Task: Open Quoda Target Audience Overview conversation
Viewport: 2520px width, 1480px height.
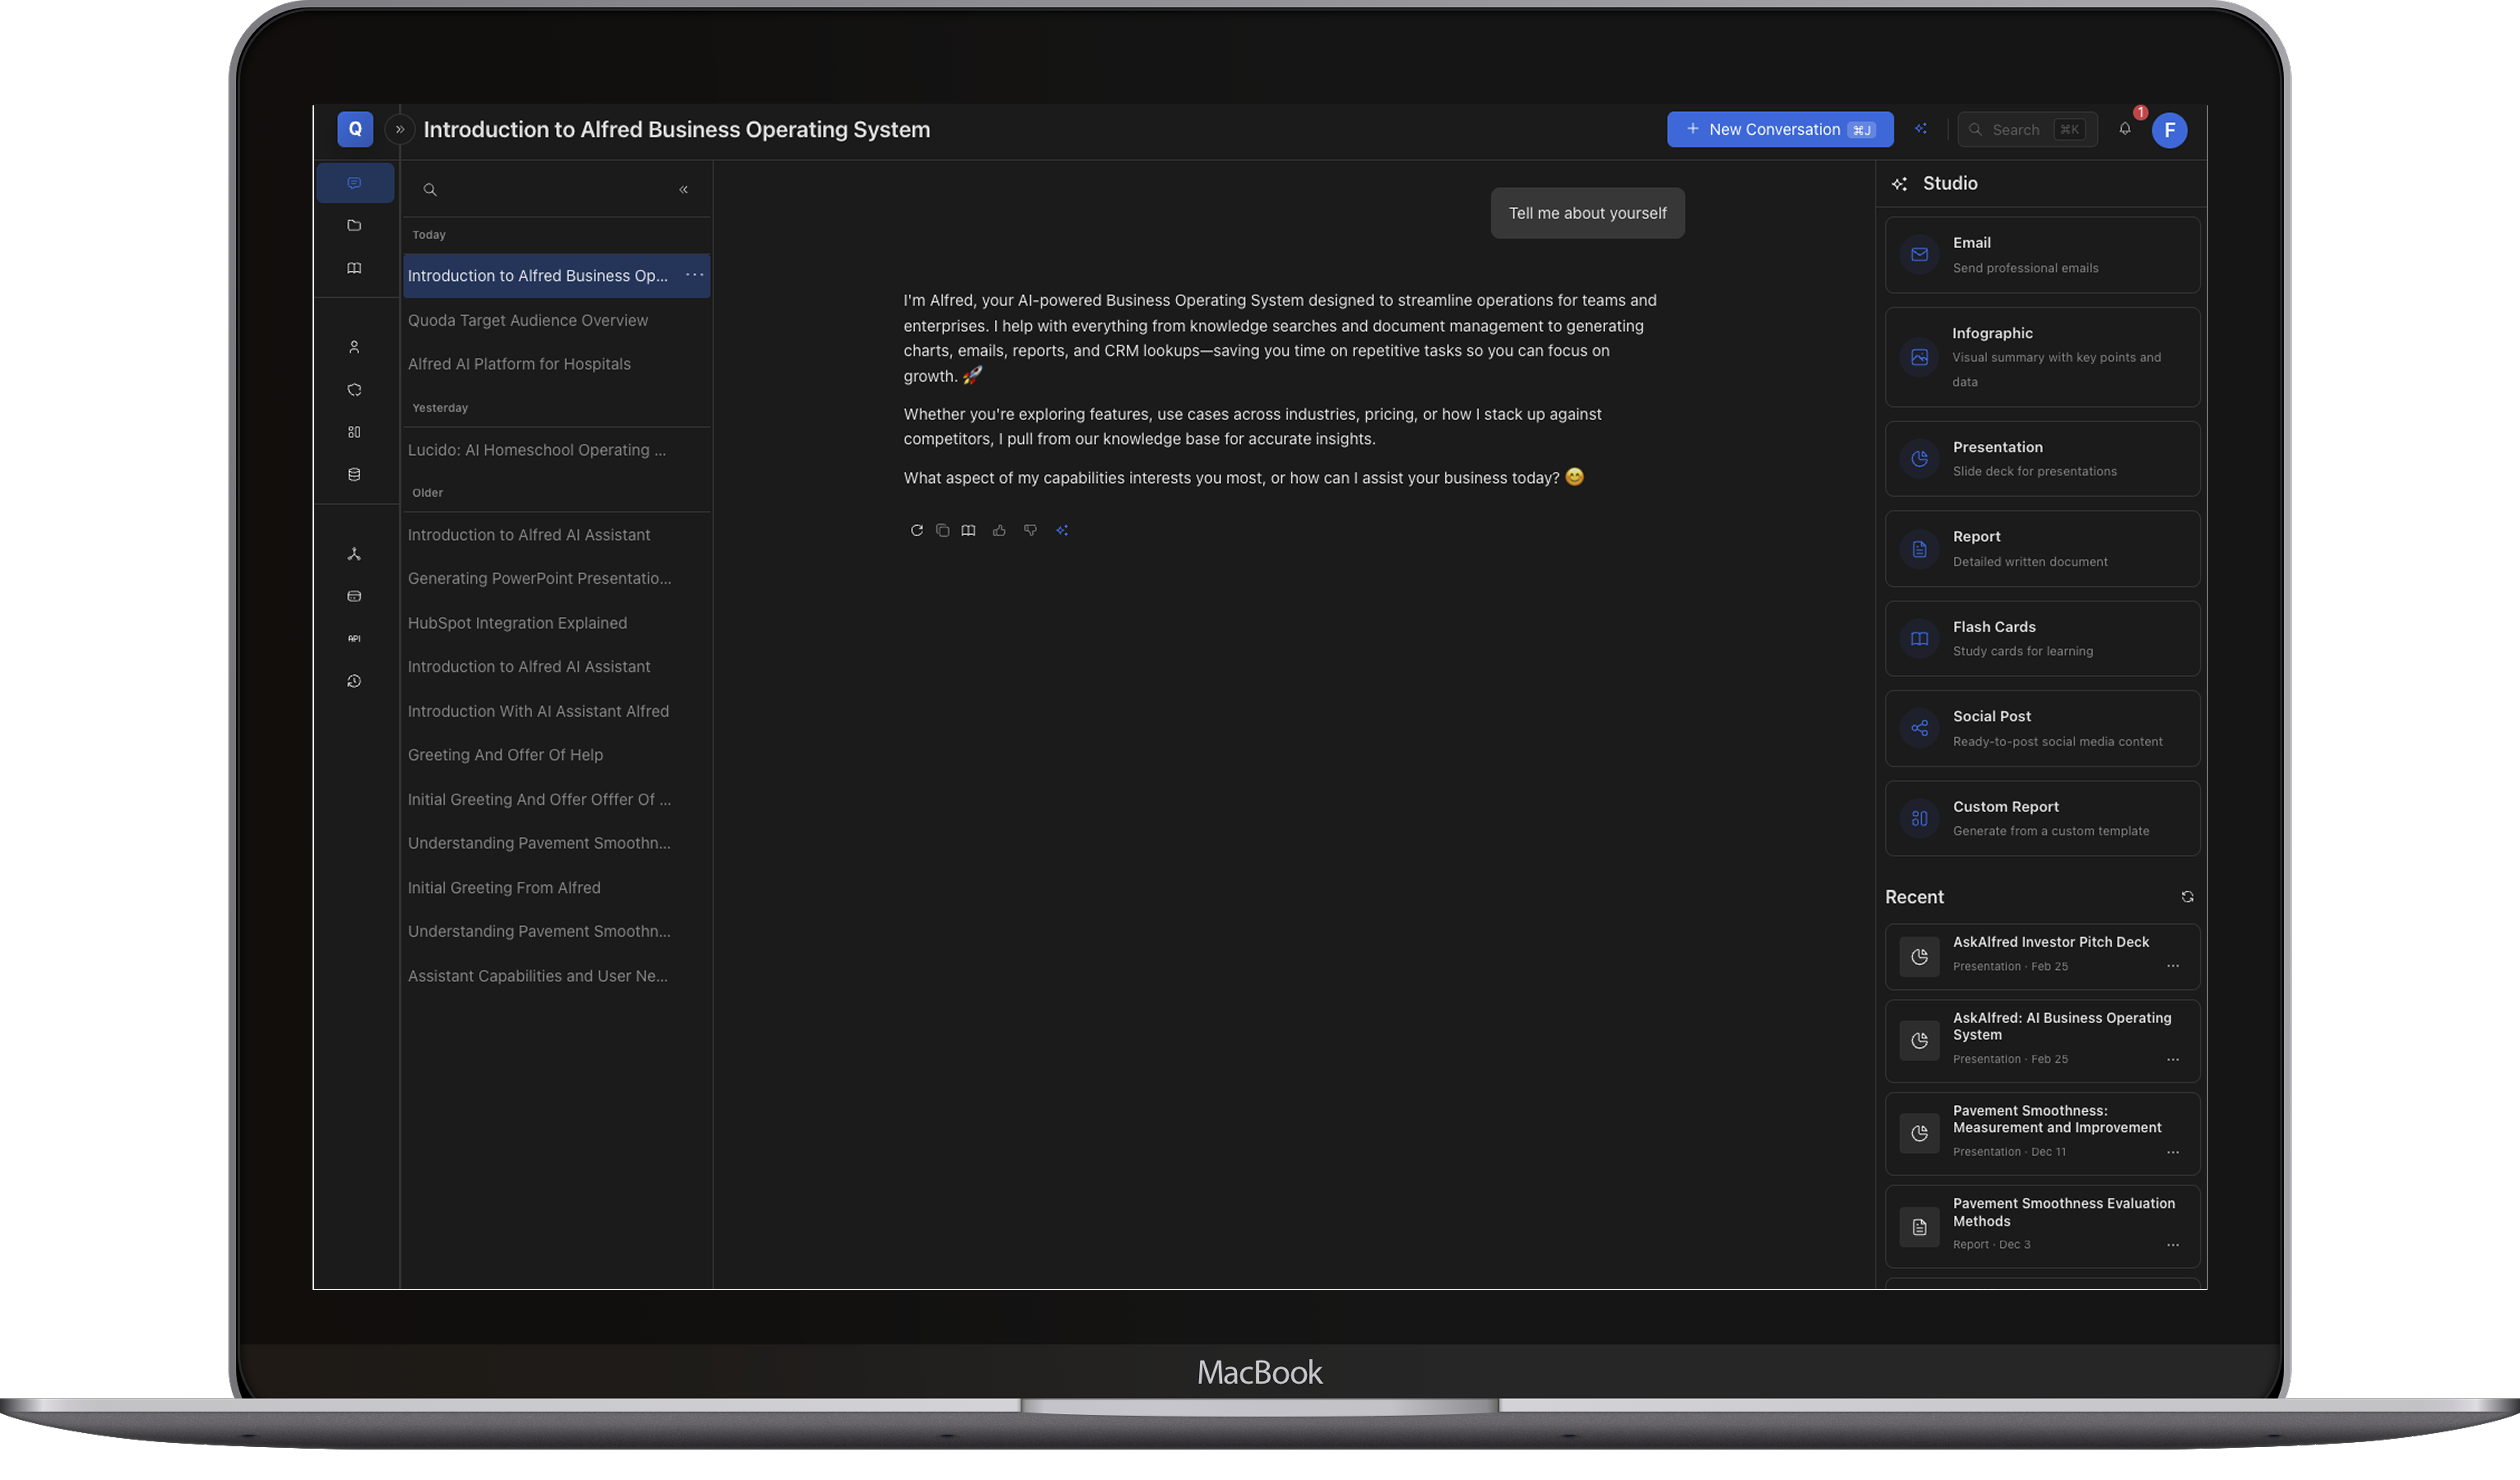Action: pos(528,320)
